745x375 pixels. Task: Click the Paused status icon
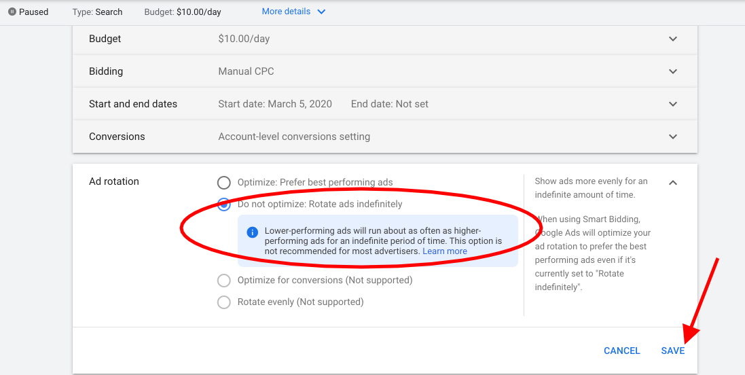(x=12, y=12)
